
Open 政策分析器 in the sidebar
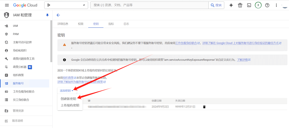pos(19,67)
